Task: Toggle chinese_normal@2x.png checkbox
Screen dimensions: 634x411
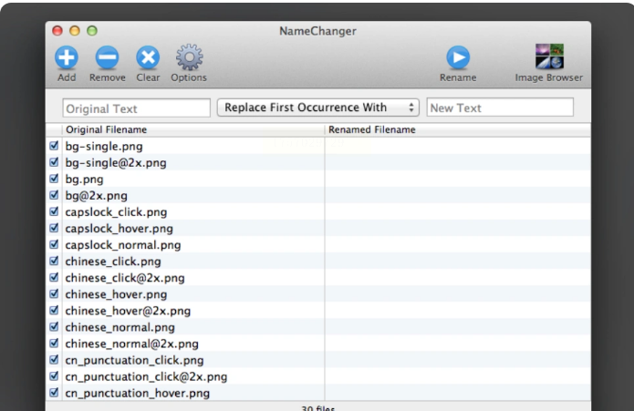Action: coord(54,344)
